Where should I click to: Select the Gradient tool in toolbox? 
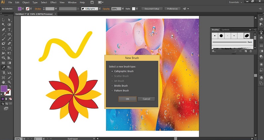click(x=9, y=63)
